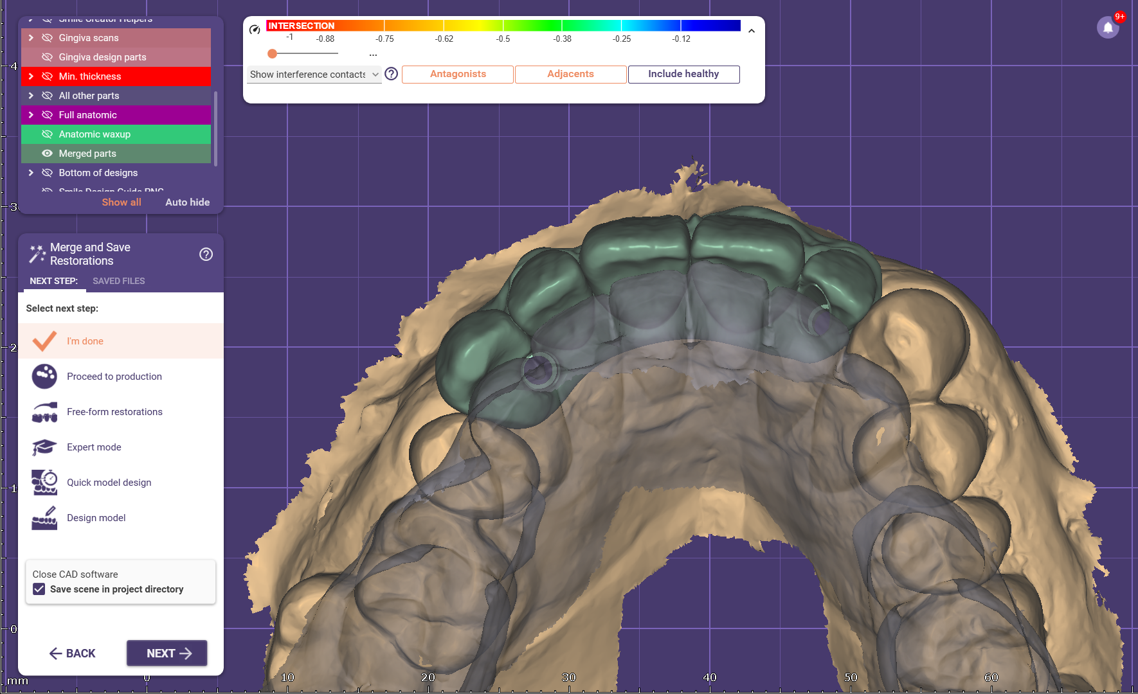Select the I'm done option
This screenshot has width=1138, height=694.
tap(85, 341)
